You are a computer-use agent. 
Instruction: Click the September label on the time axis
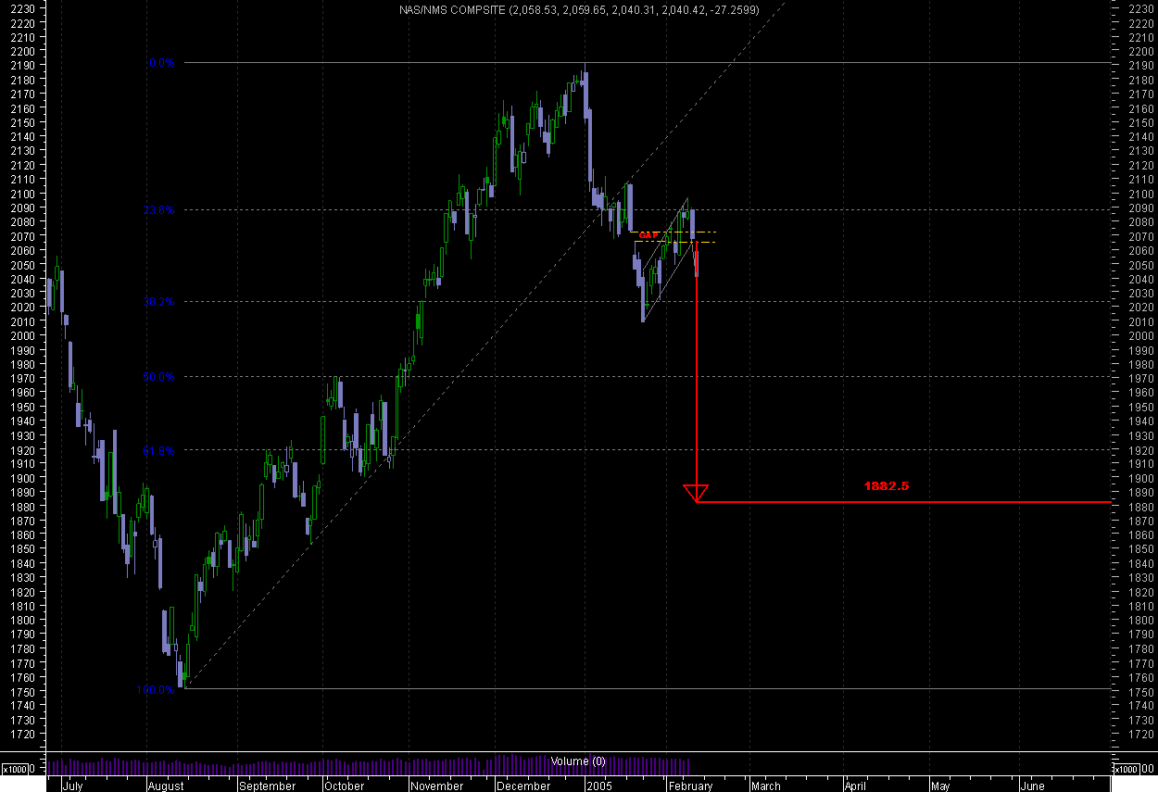[267, 786]
